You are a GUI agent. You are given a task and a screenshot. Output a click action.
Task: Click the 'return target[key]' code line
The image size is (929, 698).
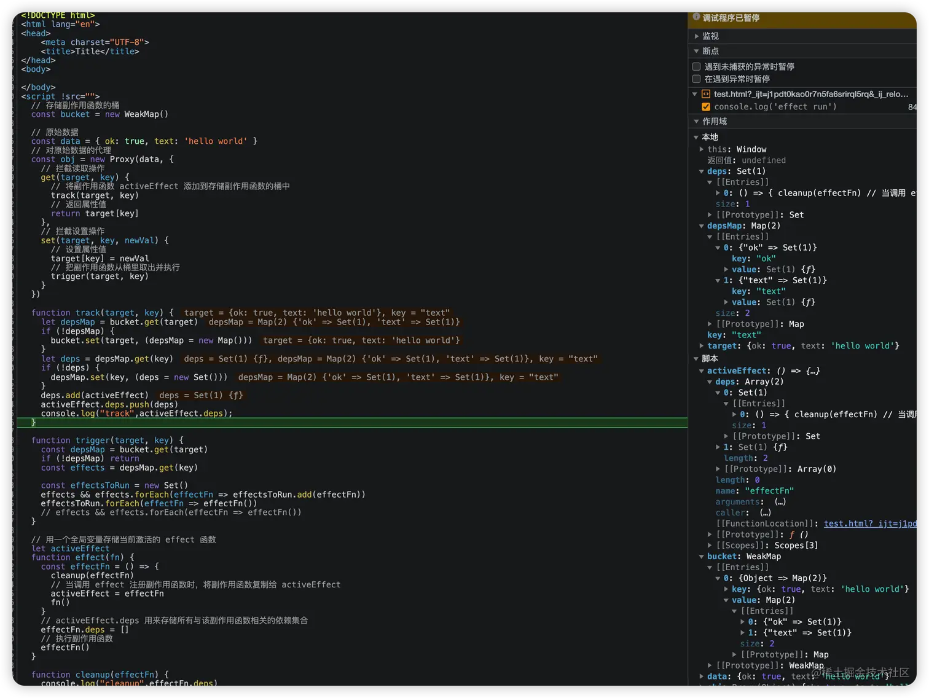click(x=95, y=214)
